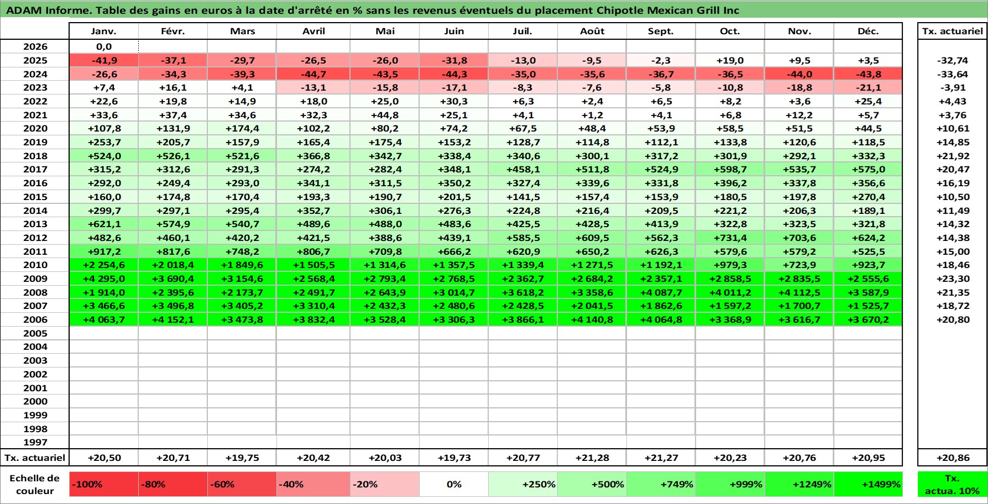The image size is (988, 504).
Task: Select the Mars column header
Action: 242,31
